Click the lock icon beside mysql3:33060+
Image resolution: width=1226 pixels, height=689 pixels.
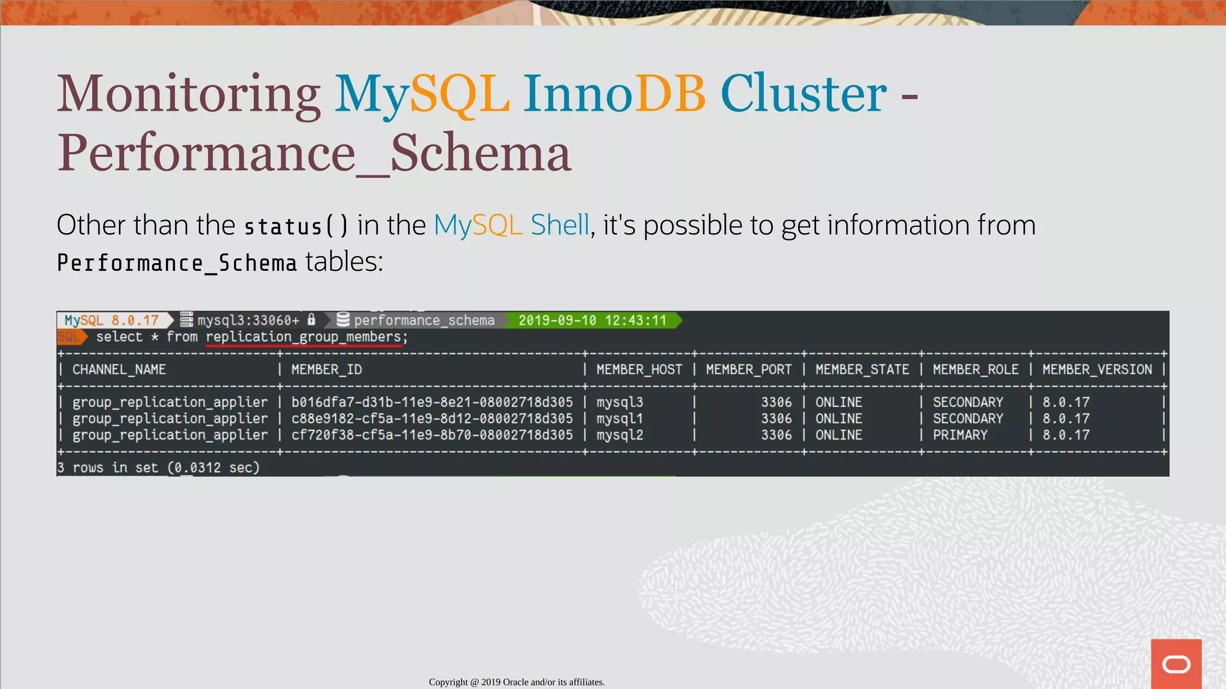tap(311, 319)
